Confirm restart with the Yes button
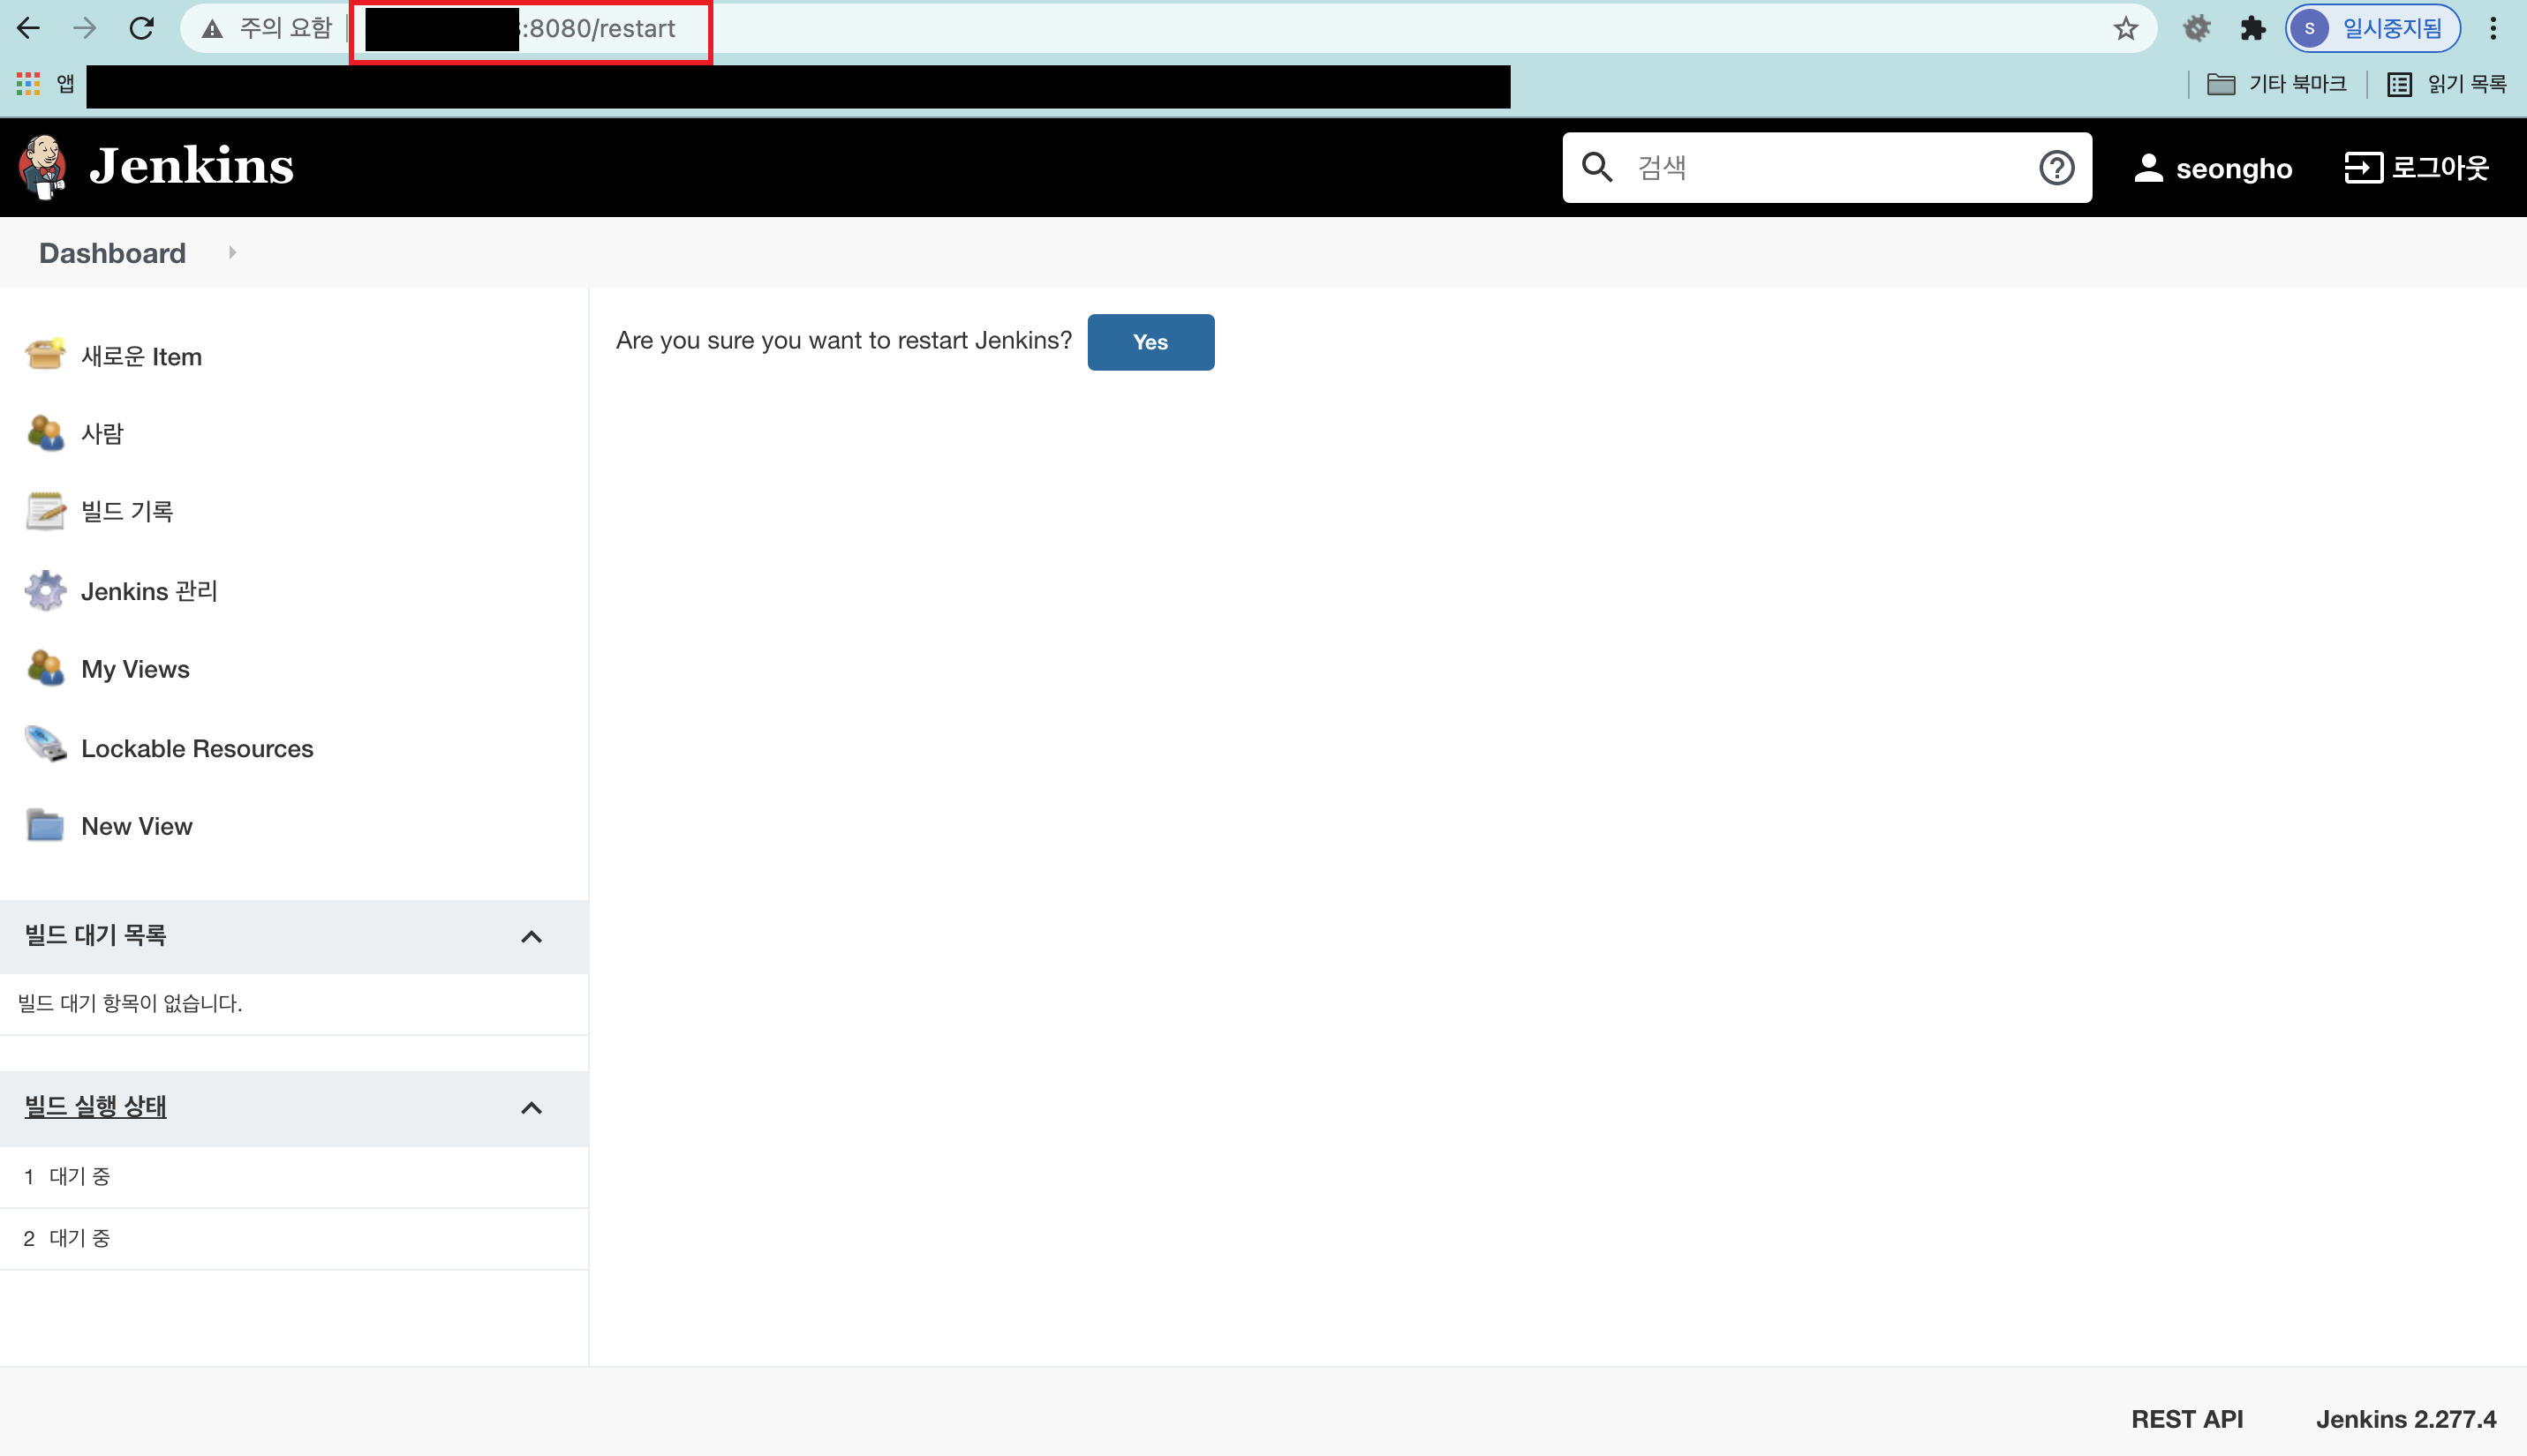Image resolution: width=2527 pixels, height=1456 pixels. tap(1150, 342)
